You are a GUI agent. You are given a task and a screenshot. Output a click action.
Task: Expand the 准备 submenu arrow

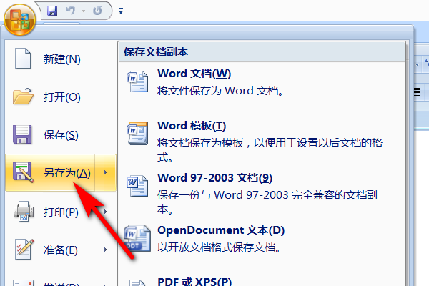click(105, 250)
